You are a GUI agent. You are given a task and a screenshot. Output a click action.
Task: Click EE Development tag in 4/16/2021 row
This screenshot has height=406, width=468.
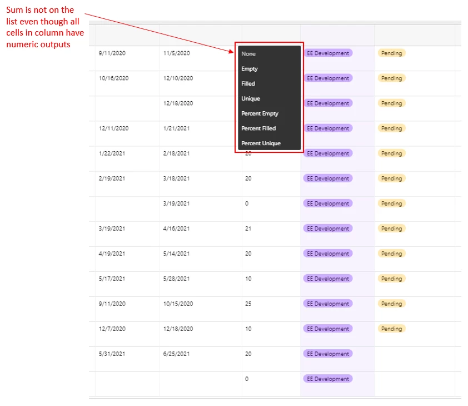[328, 229]
